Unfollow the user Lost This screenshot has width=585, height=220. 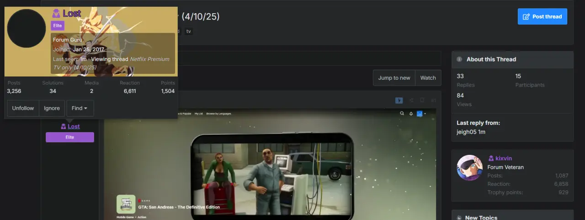click(x=23, y=108)
